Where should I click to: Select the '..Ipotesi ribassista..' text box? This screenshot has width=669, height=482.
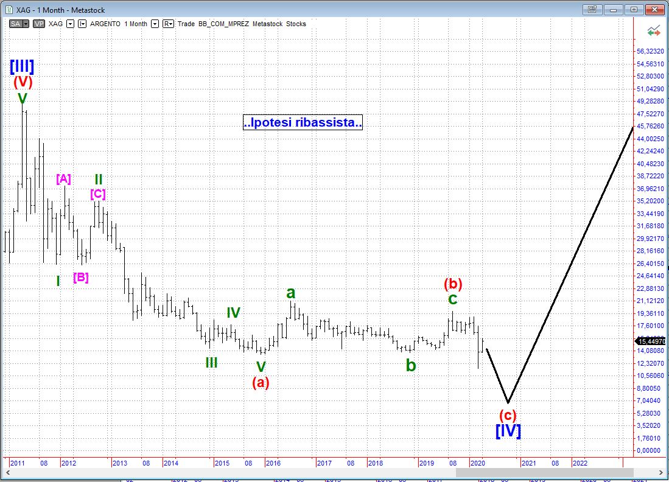point(303,123)
